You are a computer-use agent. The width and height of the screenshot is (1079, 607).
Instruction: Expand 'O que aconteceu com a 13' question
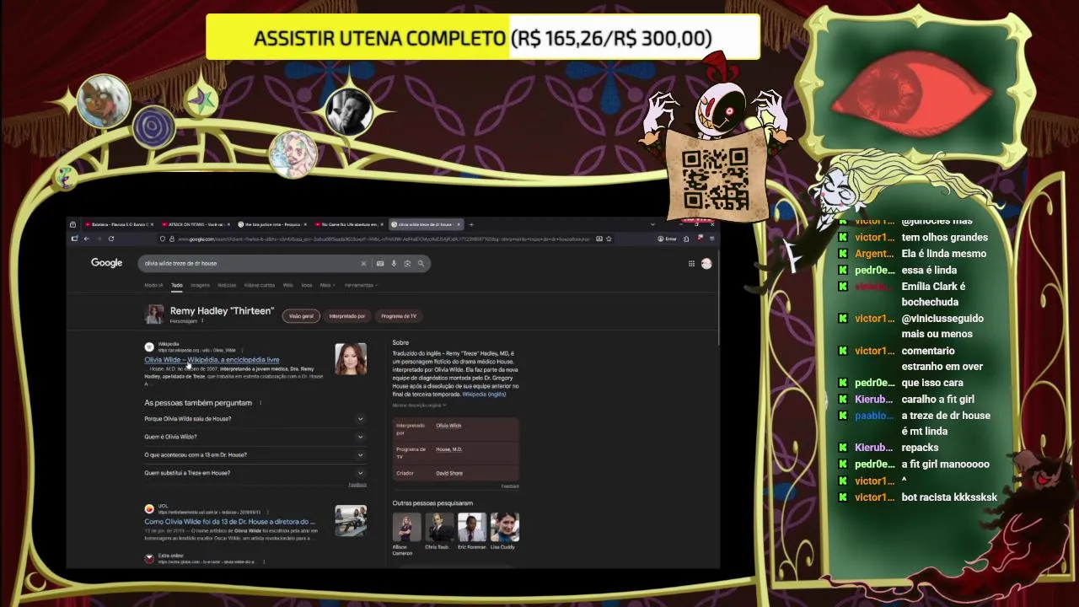point(255,455)
